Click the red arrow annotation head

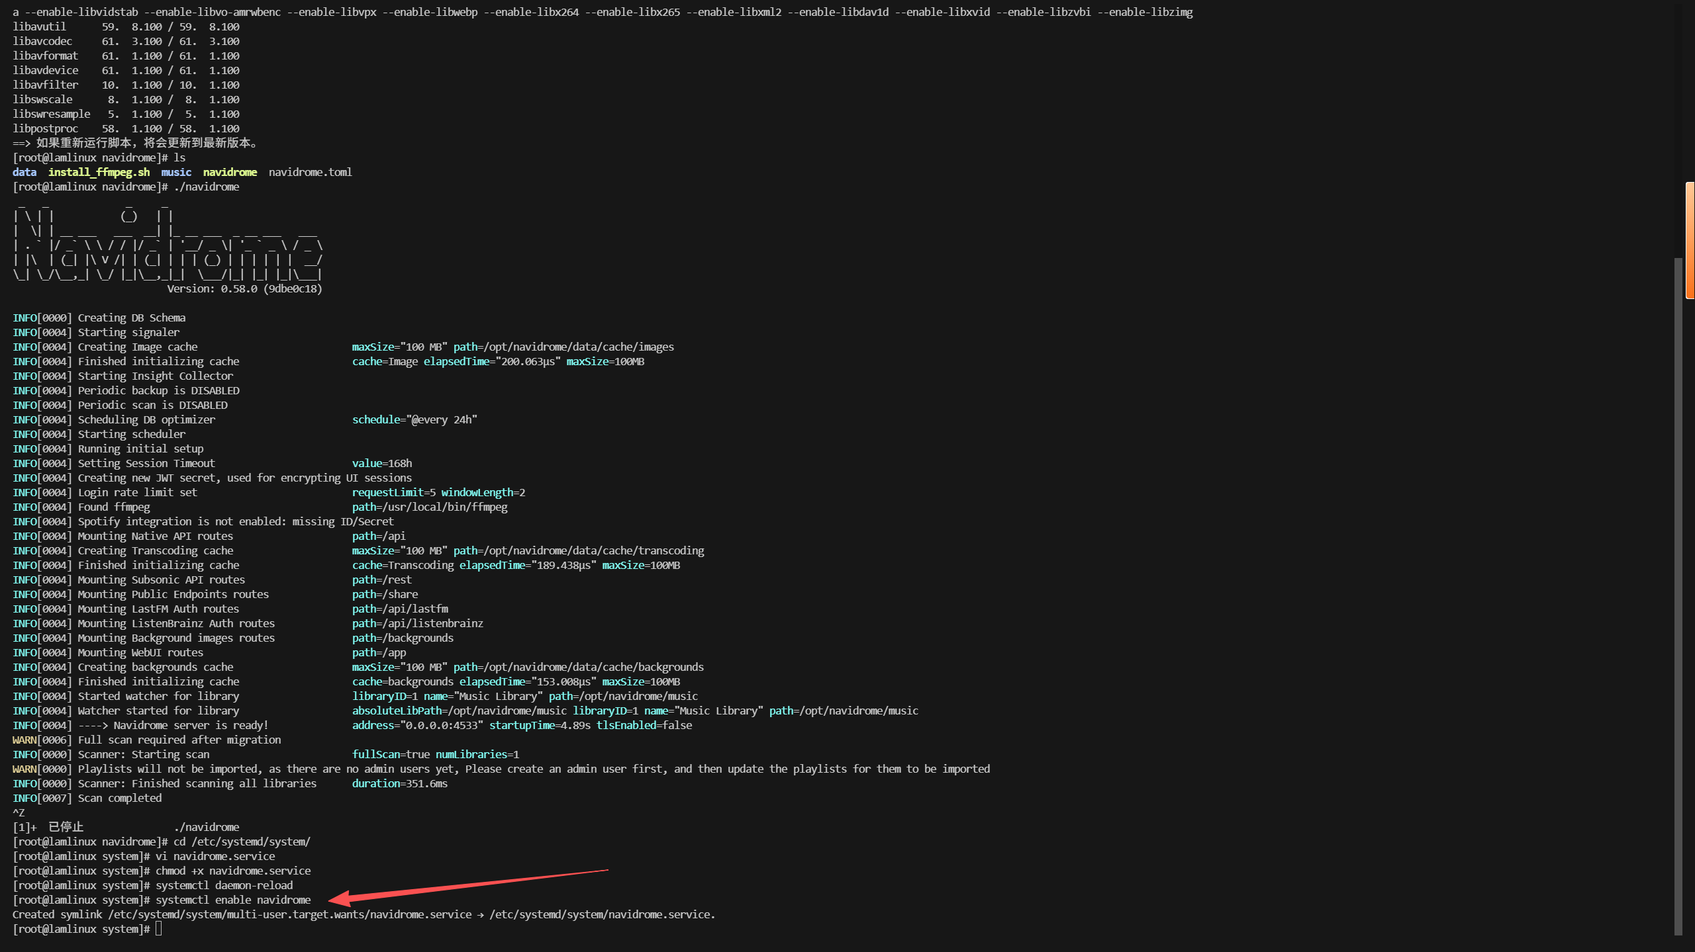pyautogui.click(x=340, y=898)
